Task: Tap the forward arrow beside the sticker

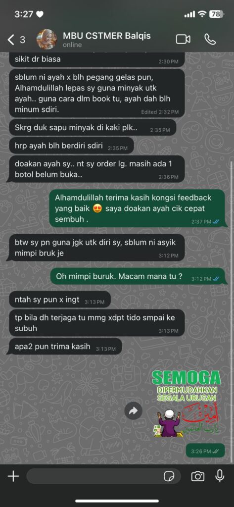Action: [134, 411]
